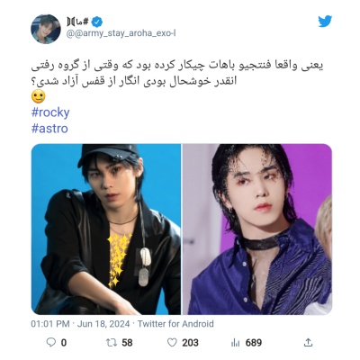Image resolution: width=360 pixels, height=360 pixels.
Task: Click the Twitter bird logo
Action: 325,22
